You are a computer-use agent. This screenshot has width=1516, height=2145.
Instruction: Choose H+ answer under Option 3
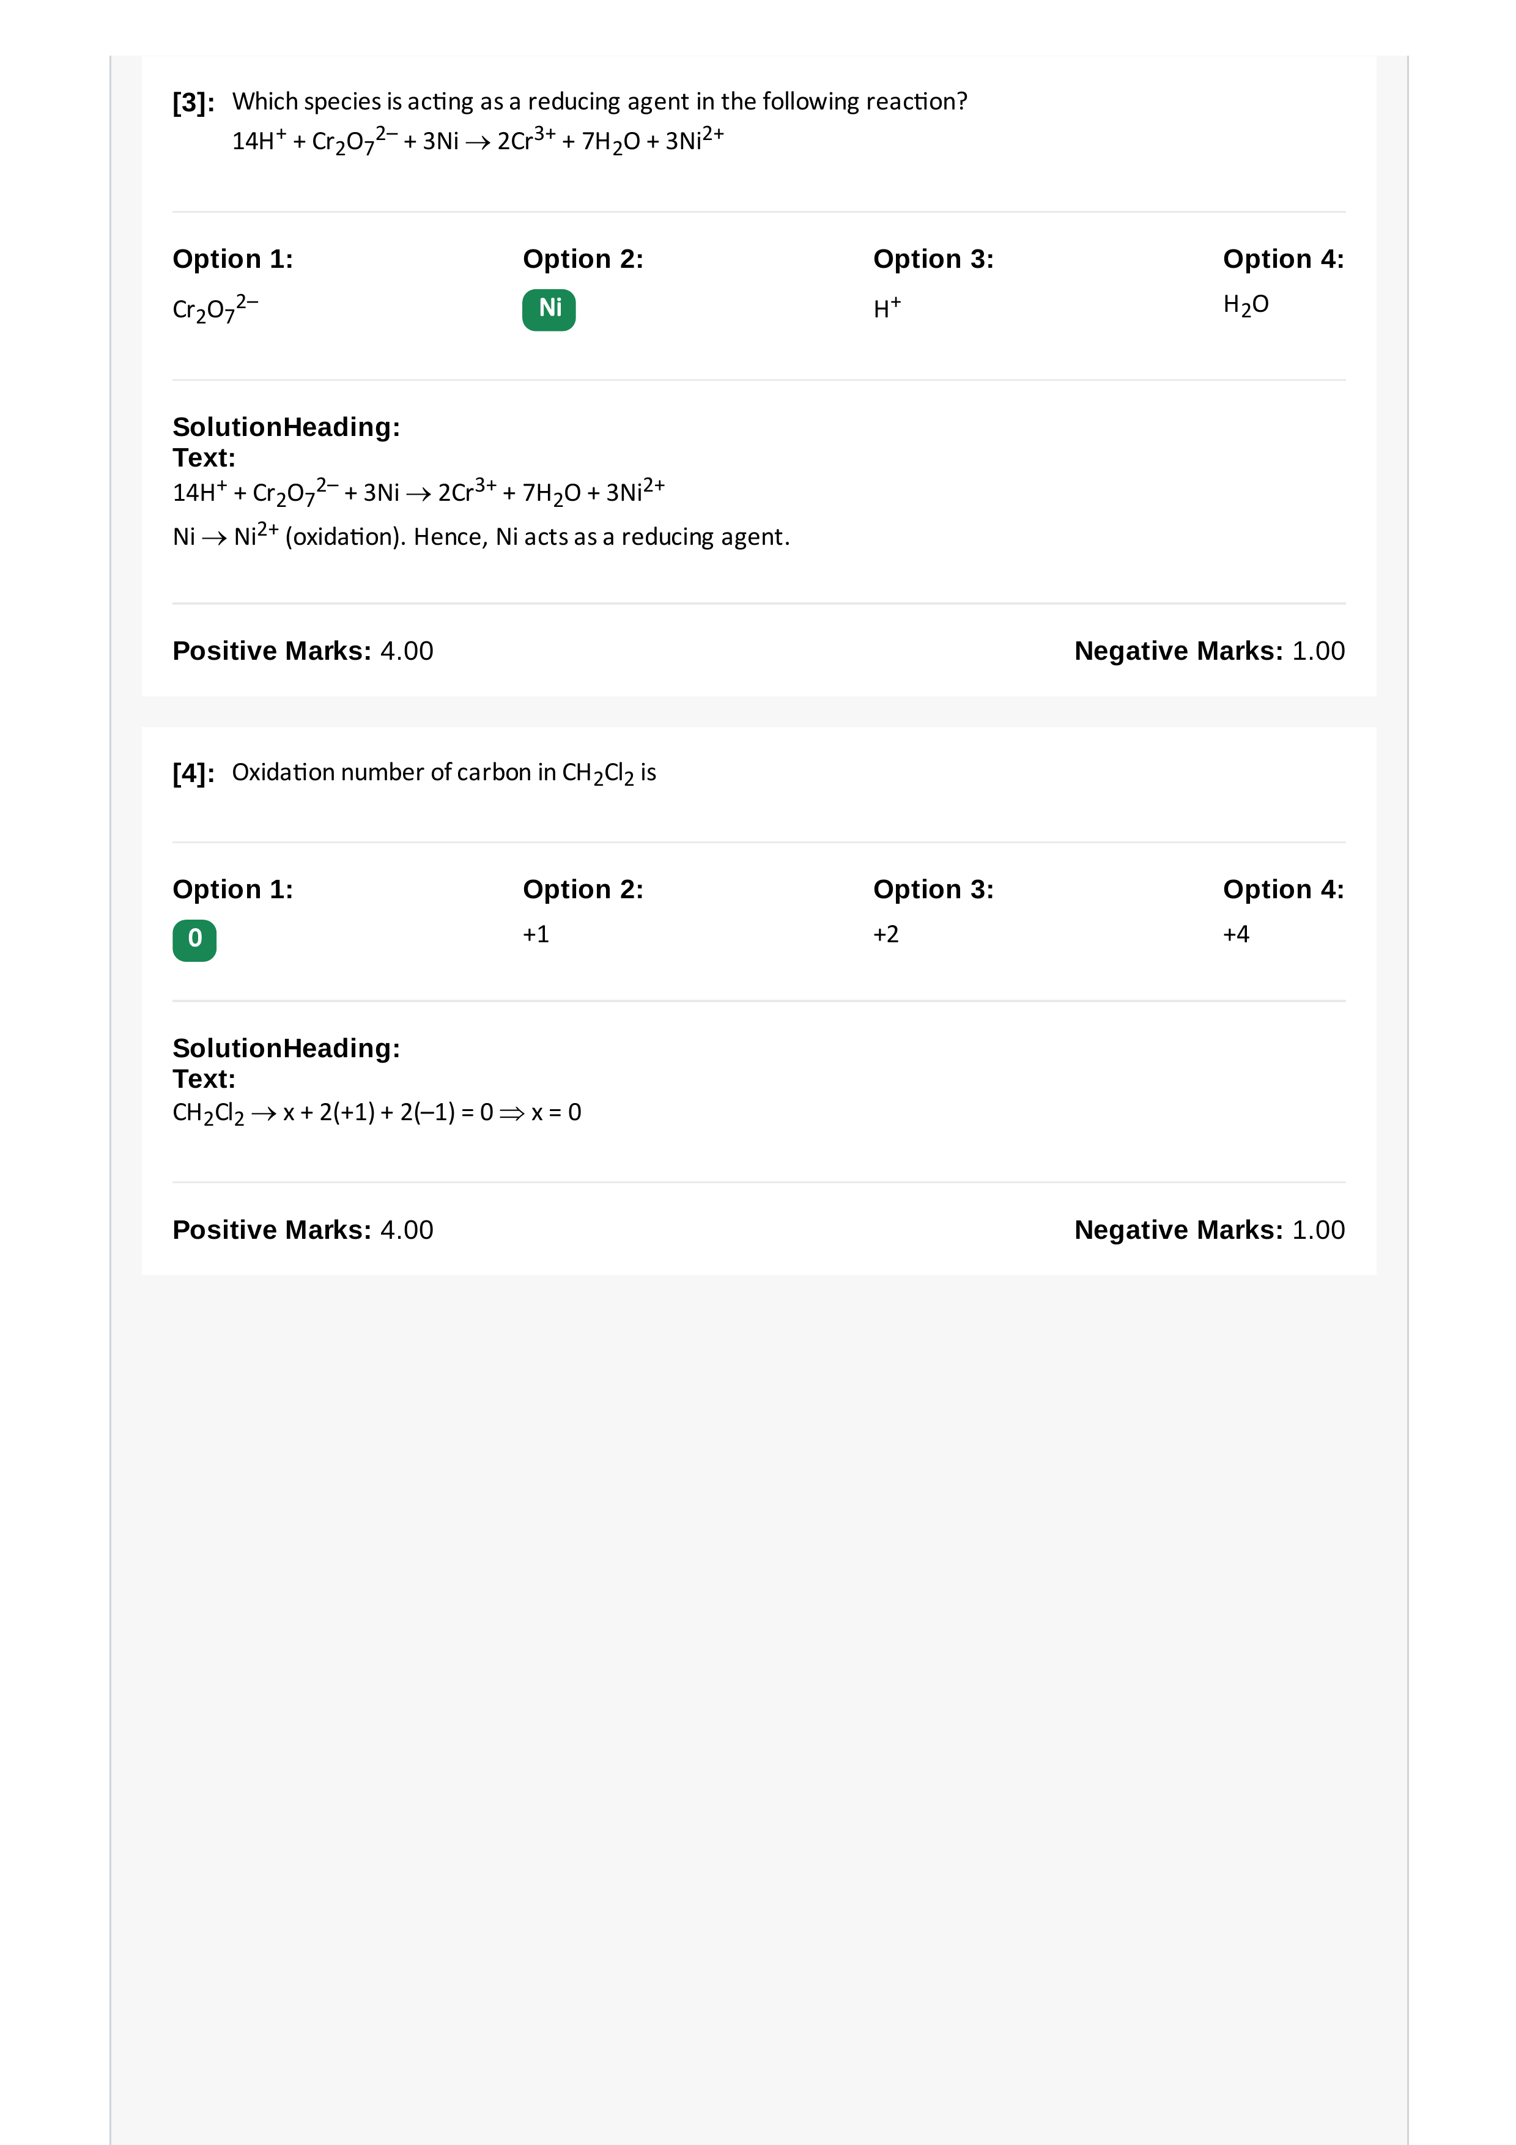(887, 308)
